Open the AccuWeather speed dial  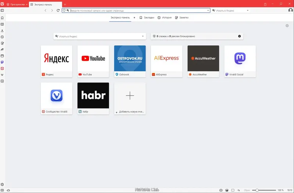(x=203, y=61)
